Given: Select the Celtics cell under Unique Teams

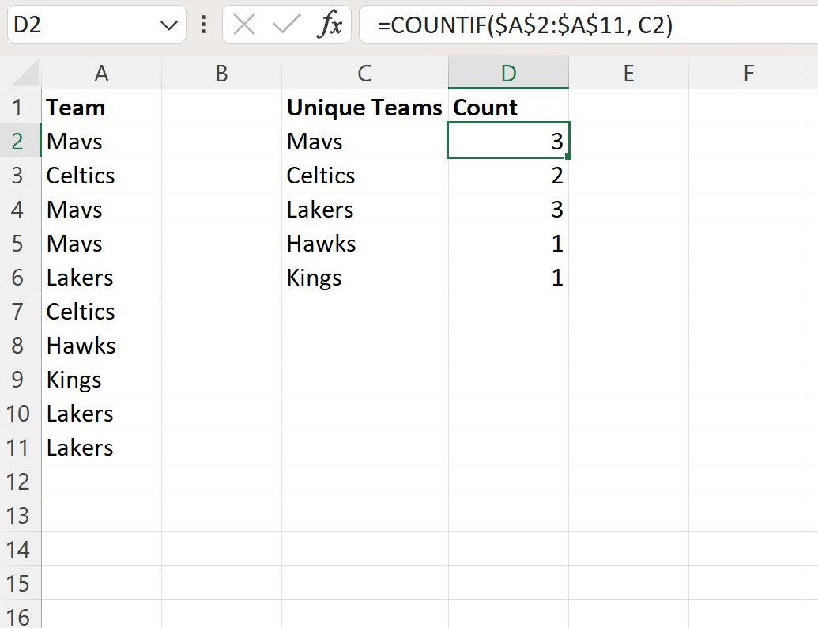Looking at the screenshot, I should [364, 175].
